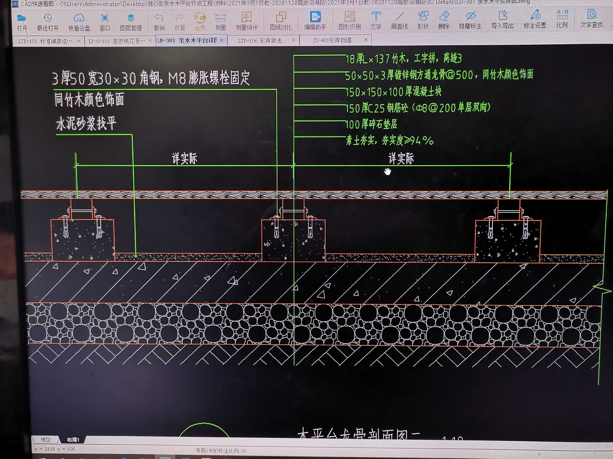The width and height of the screenshot is (613, 459).
Task: Switch to the LP-0-101 高安桃花源 tab
Action: tap(116, 41)
